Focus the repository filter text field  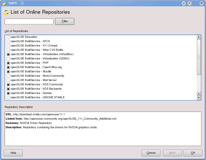tap(29, 21)
